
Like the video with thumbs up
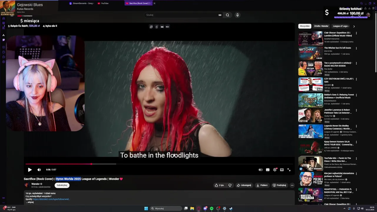tap(219, 185)
